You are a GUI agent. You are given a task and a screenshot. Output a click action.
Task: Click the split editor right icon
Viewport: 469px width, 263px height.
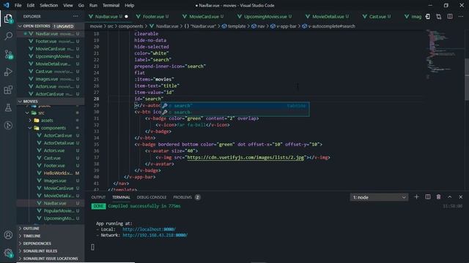[x=450, y=16]
